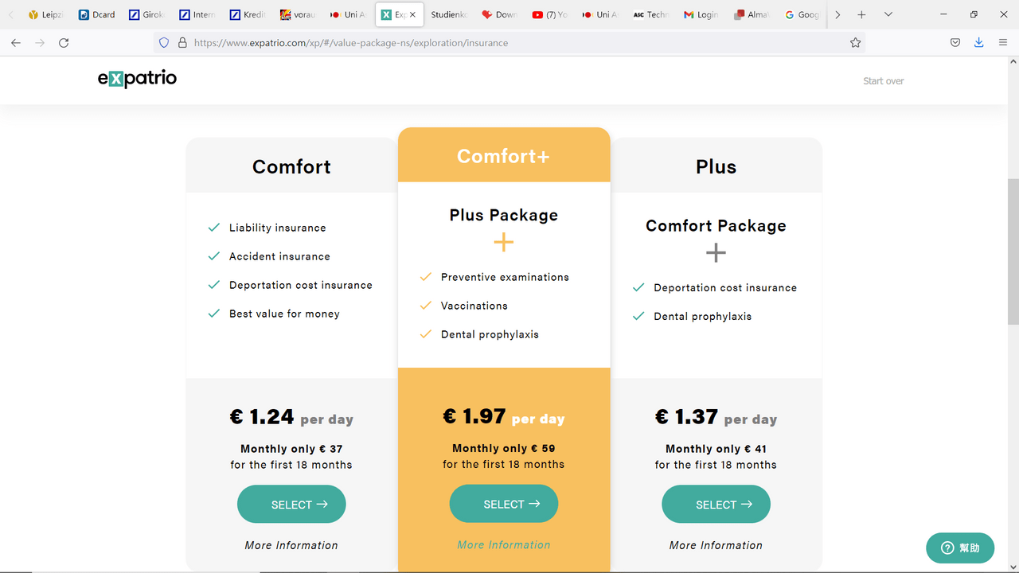Open More Information under the Plus package

click(716, 545)
